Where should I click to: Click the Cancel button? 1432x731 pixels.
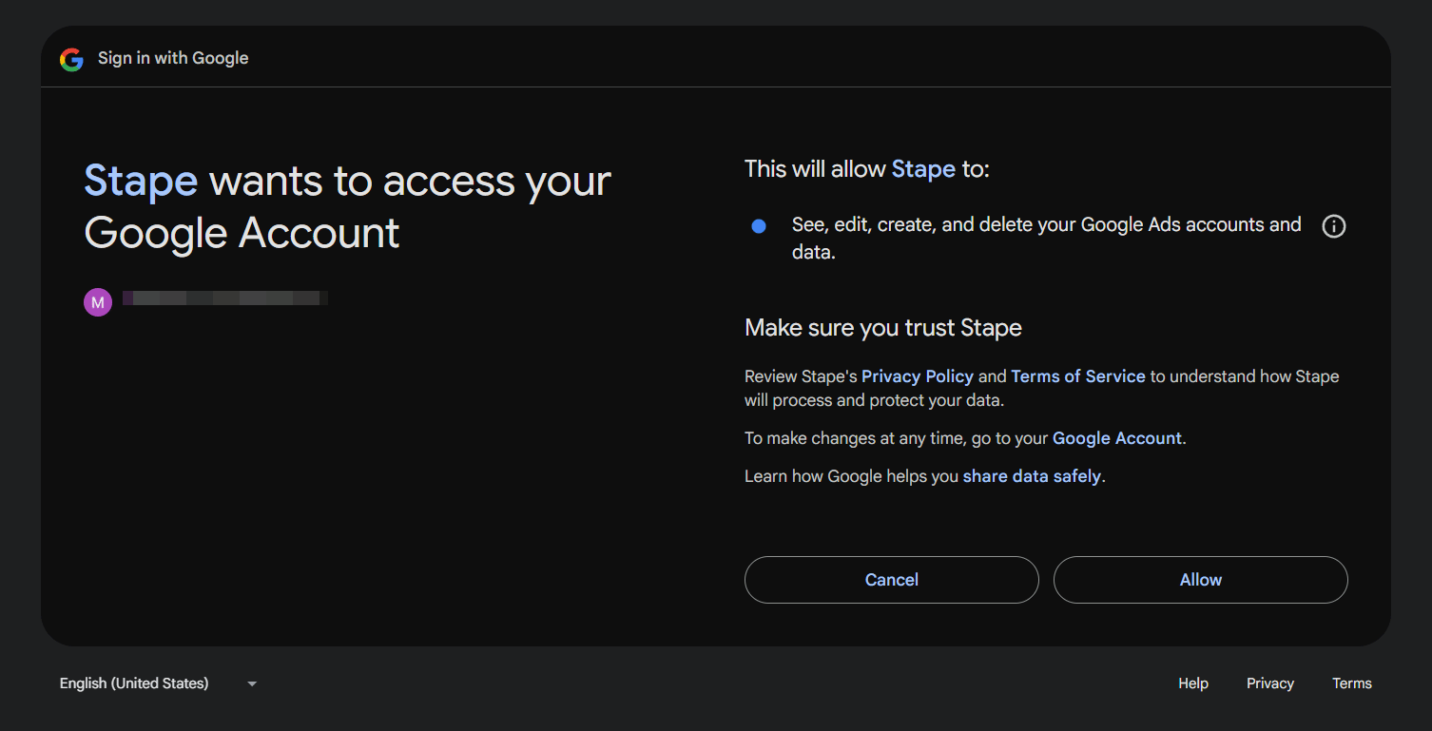[892, 580]
